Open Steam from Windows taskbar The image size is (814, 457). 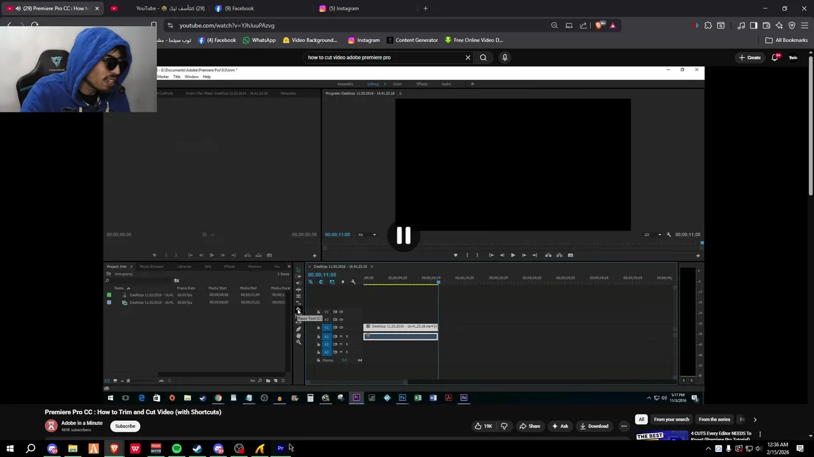pyautogui.click(x=198, y=449)
